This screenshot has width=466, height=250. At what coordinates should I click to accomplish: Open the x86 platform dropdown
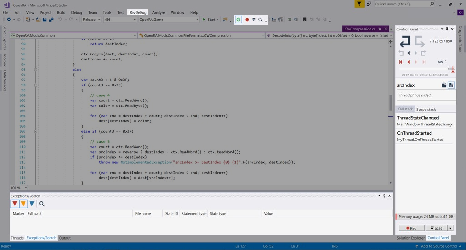[x=120, y=20]
